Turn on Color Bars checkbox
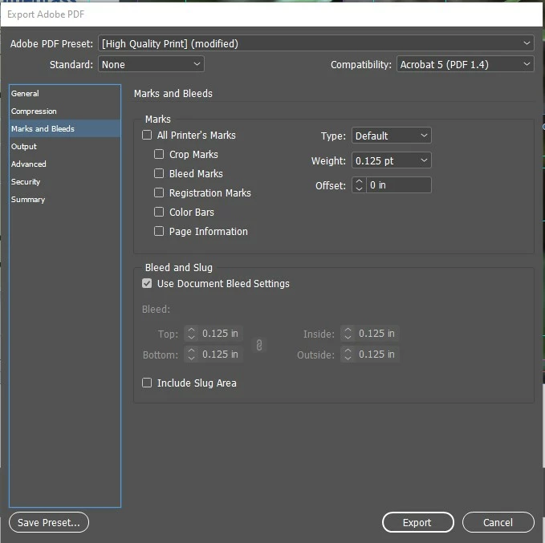 [159, 212]
